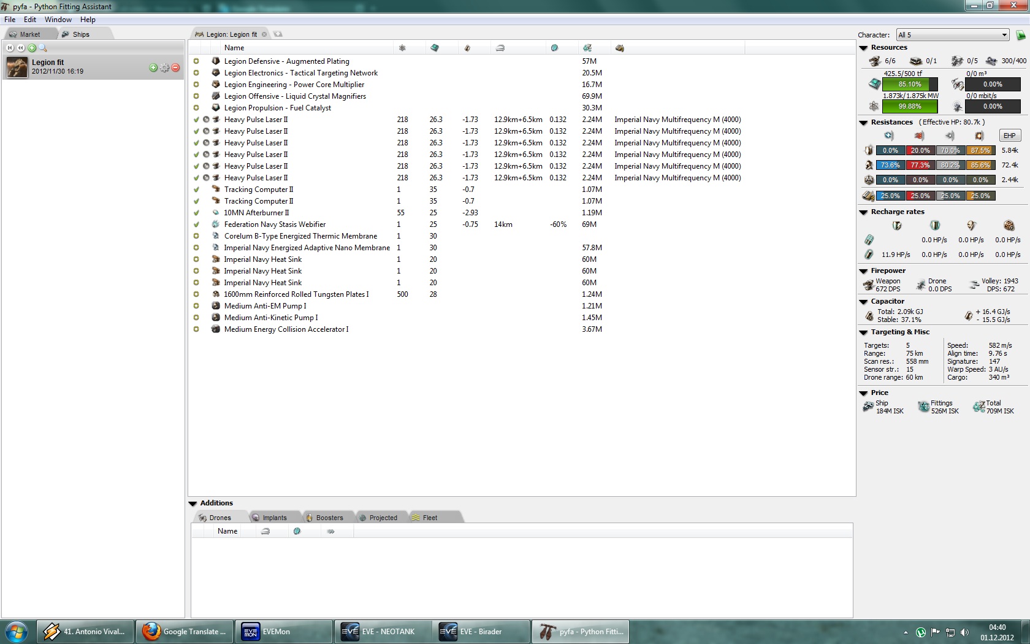Toggle the first Tracking Computer II state
The width and height of the screenshot is (1030, 644).
pos(196,190)
